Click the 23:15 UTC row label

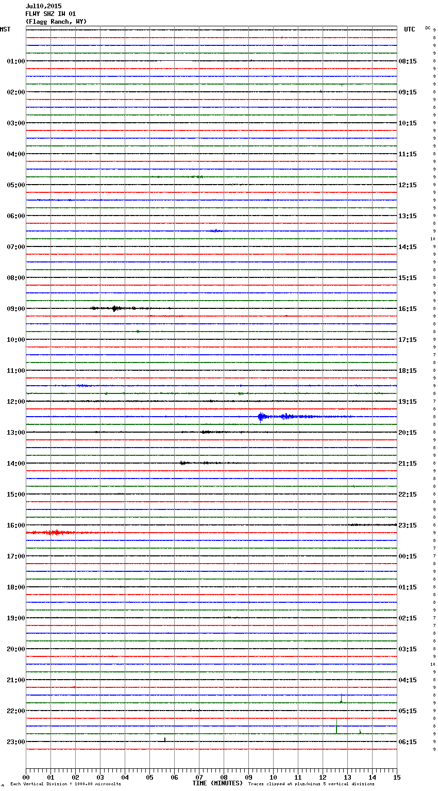click(408, 525)
